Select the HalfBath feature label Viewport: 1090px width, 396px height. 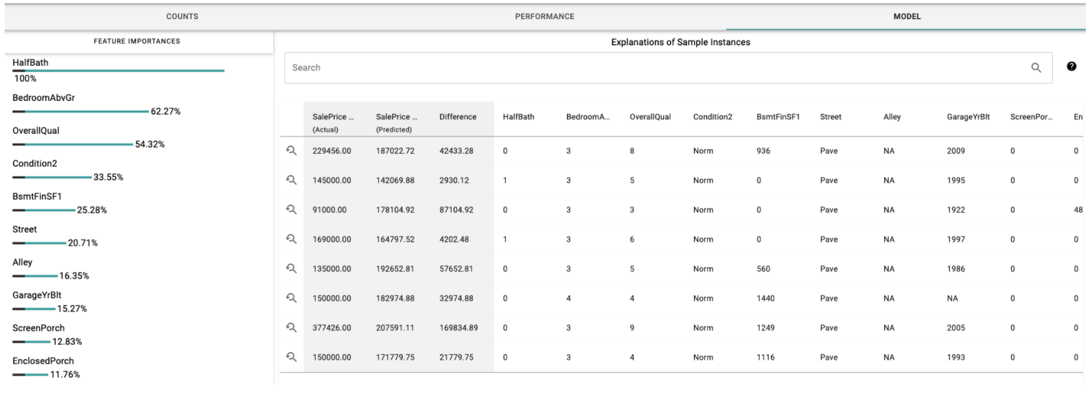coord(30,62)
